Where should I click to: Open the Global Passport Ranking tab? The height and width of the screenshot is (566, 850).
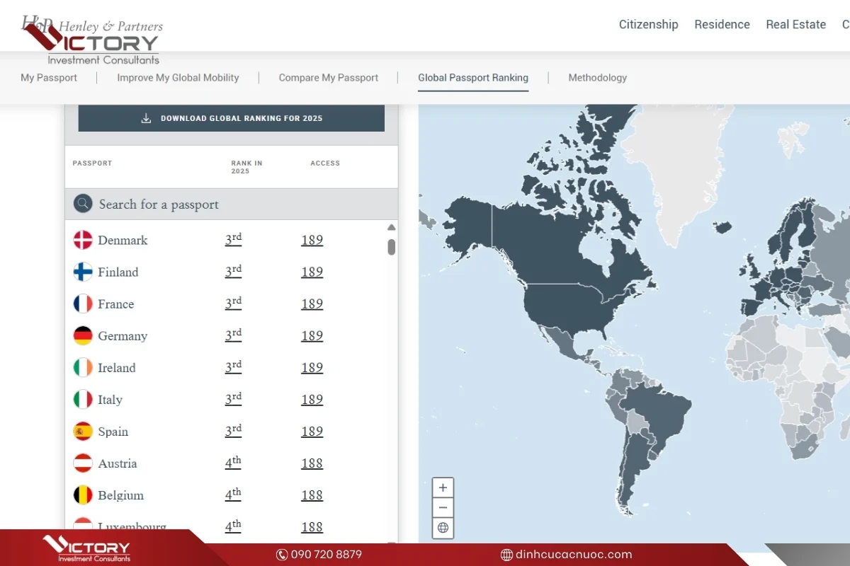point(472,78)
